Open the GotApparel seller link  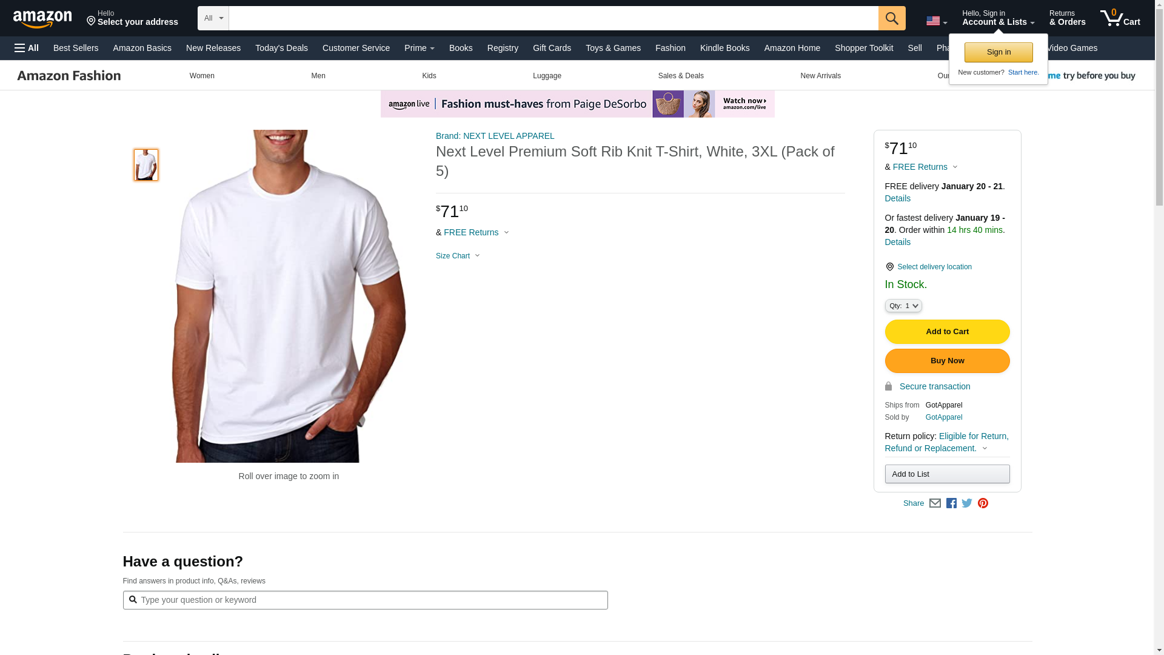tap(943, 417)
